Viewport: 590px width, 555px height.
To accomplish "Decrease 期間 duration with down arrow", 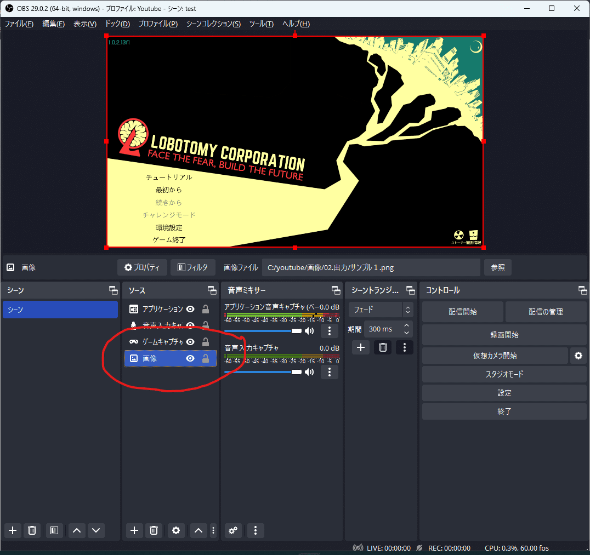I will click(407, 333).
